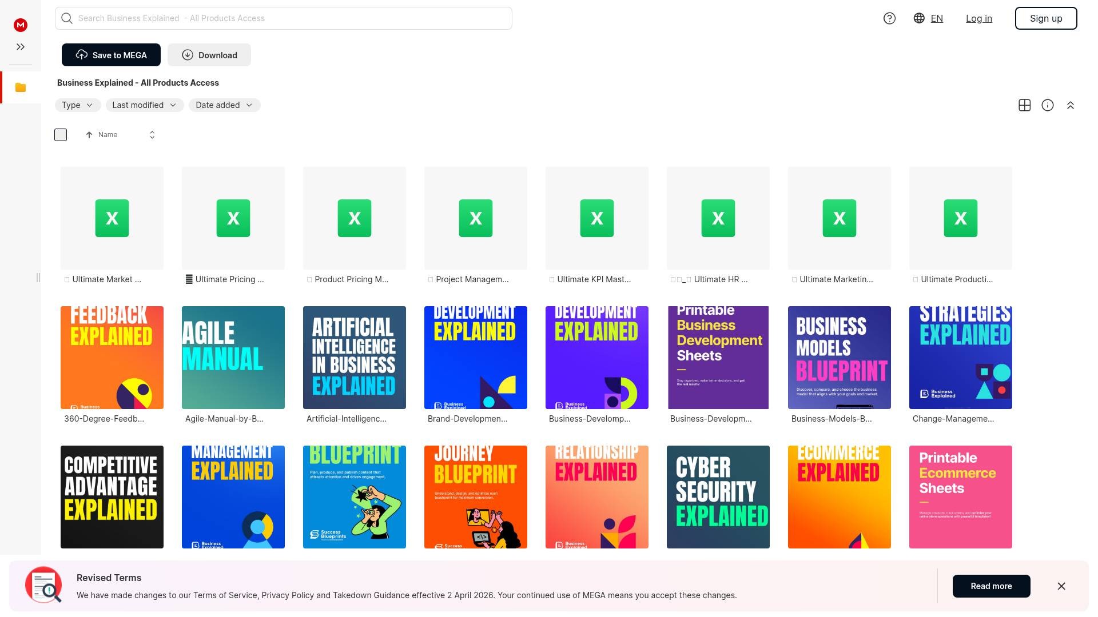This screenshot has width=1098, height=617.
Task: Open the Last modified filter dropdown
Action: click(144, 105)
